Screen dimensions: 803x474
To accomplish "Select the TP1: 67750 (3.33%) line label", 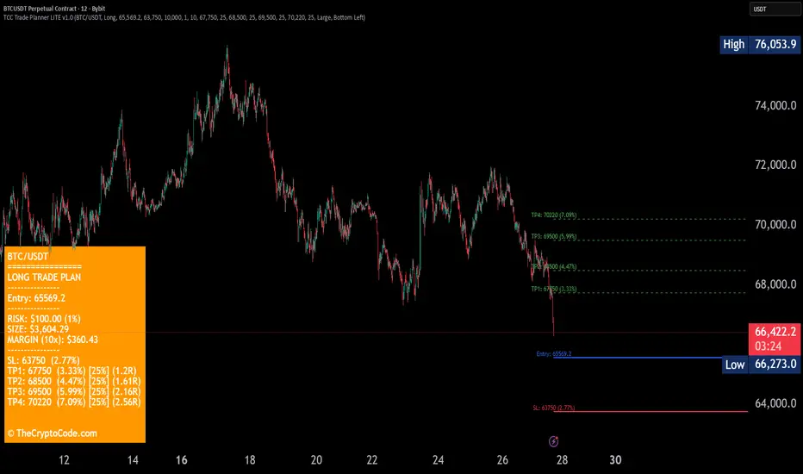I will [x=554, y=289].
